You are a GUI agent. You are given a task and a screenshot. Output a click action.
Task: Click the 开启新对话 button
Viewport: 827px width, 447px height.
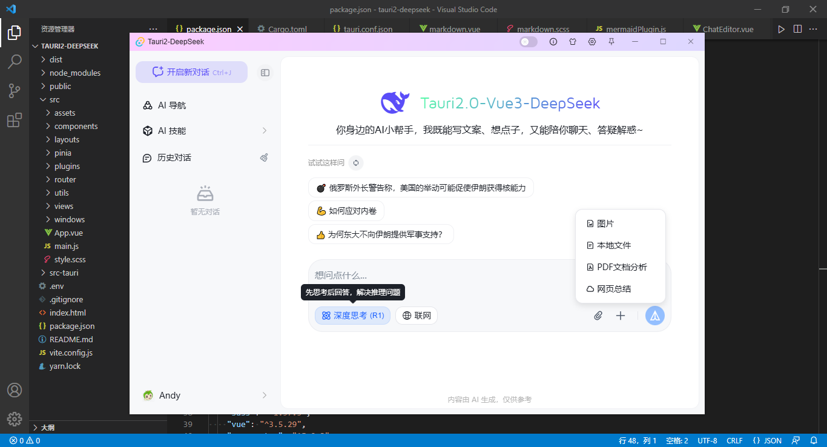click(x=191, y=71)
